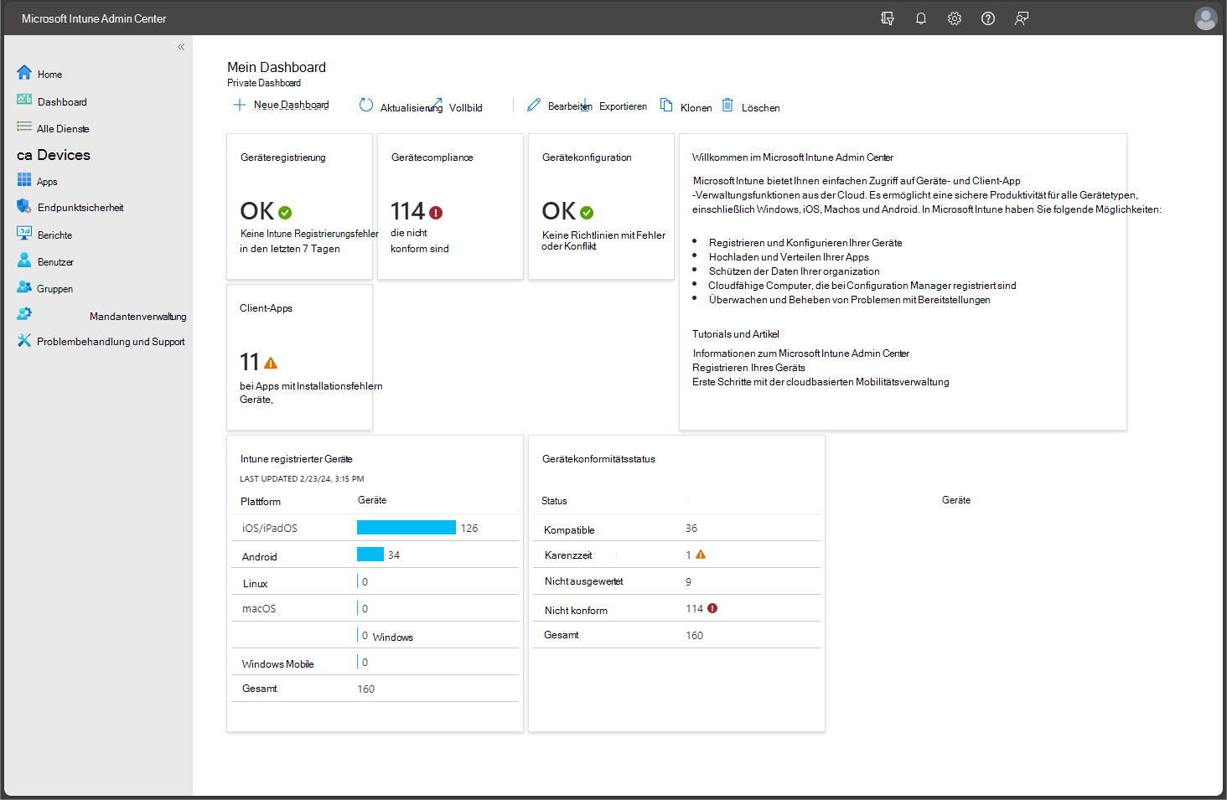Viewport: 1227px width, 800px height.
Task: Collapse the left navigation sidebar
Action: click(x=181, y=47)
